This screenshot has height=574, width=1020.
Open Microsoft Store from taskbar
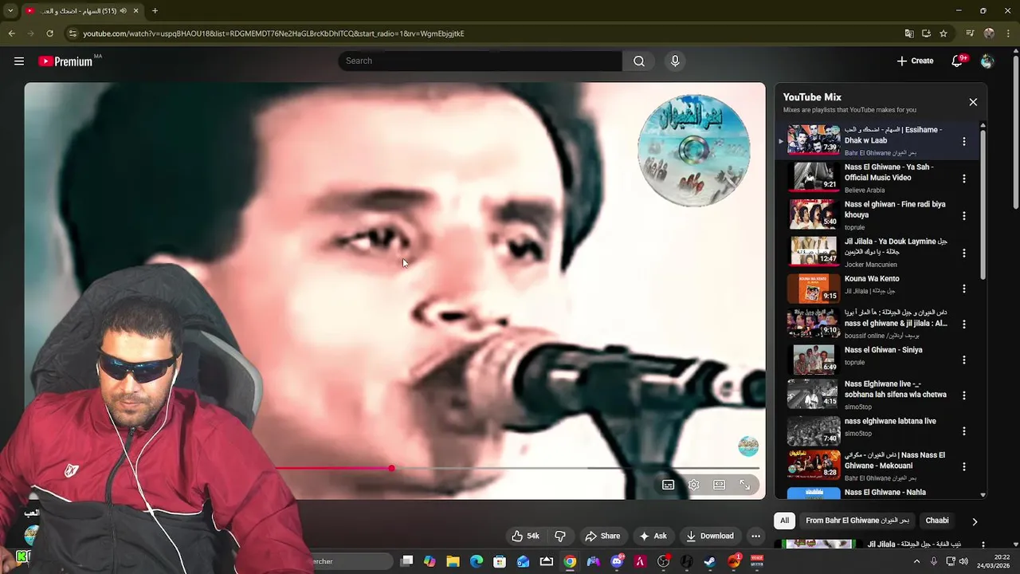[x=500, y=561]
